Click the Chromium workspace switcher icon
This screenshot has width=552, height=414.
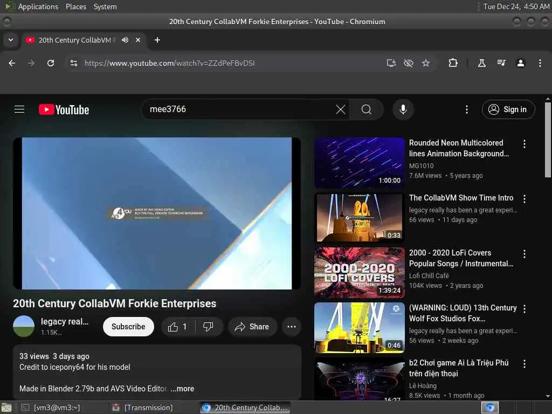tap(490, 408)
